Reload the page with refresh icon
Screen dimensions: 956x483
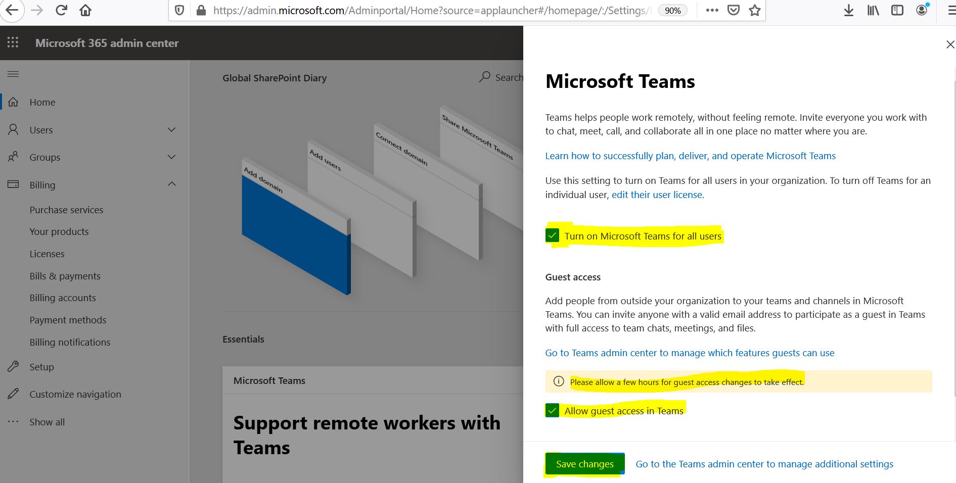coord(61,10)
